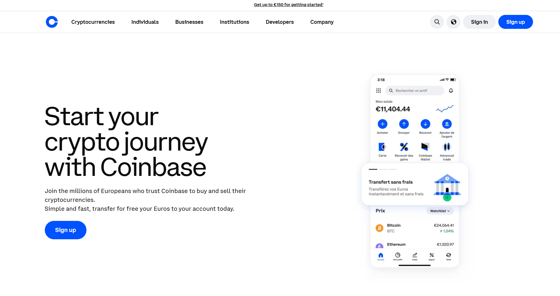Open the search magnifier icon in header
Screen dimensions: 560x296
[437, 22]
